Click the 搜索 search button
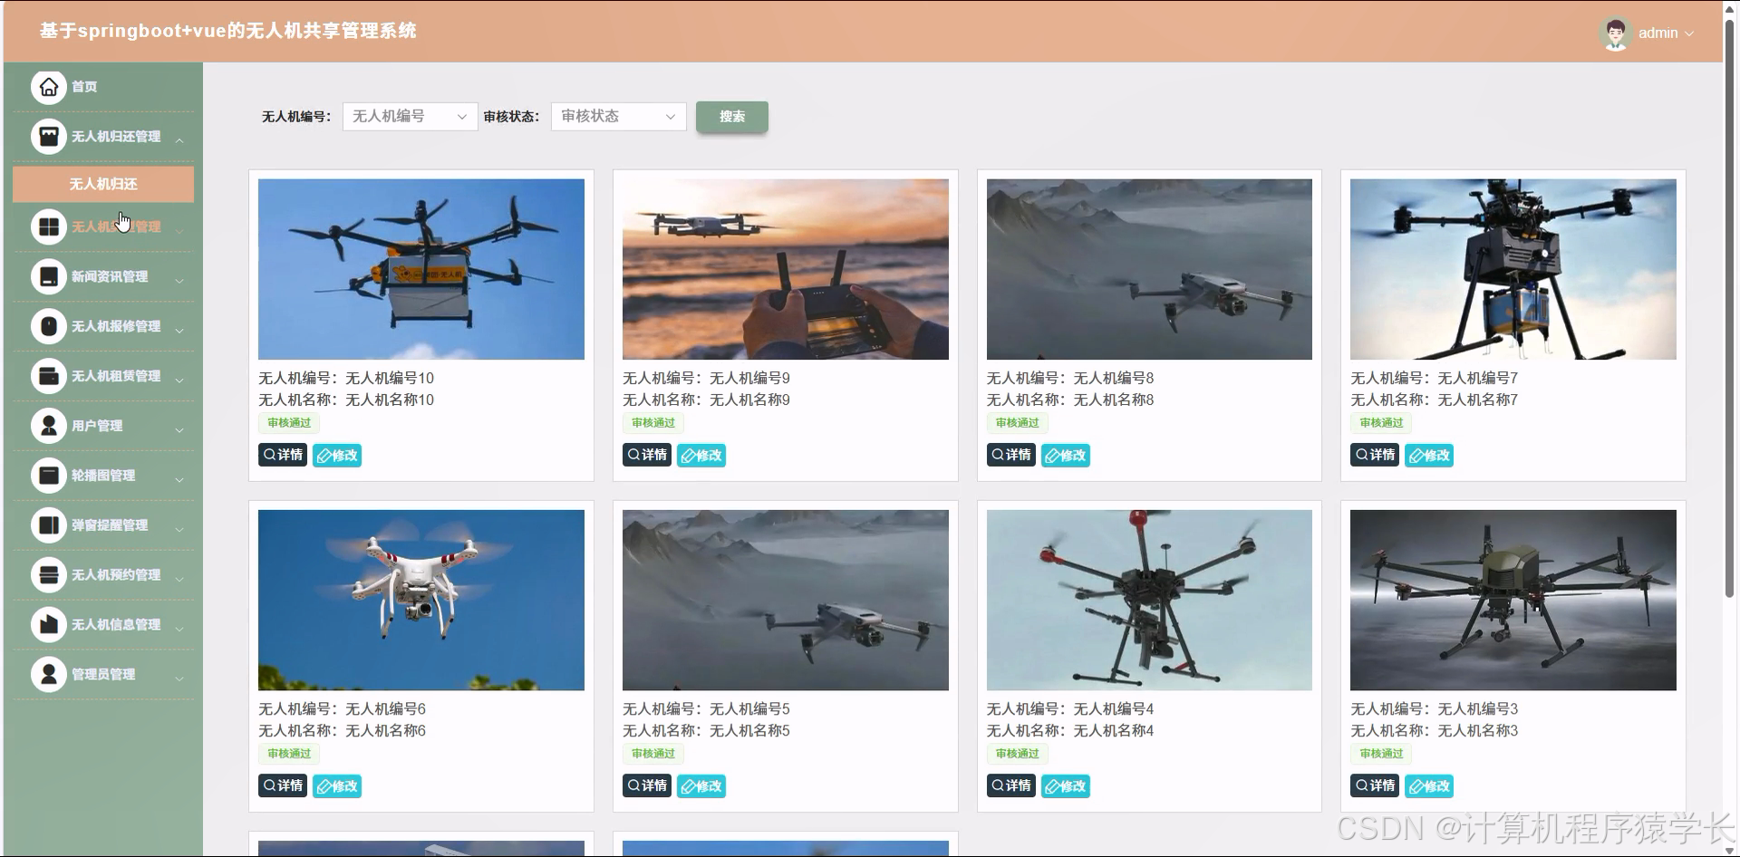 [x=732, y=117]
